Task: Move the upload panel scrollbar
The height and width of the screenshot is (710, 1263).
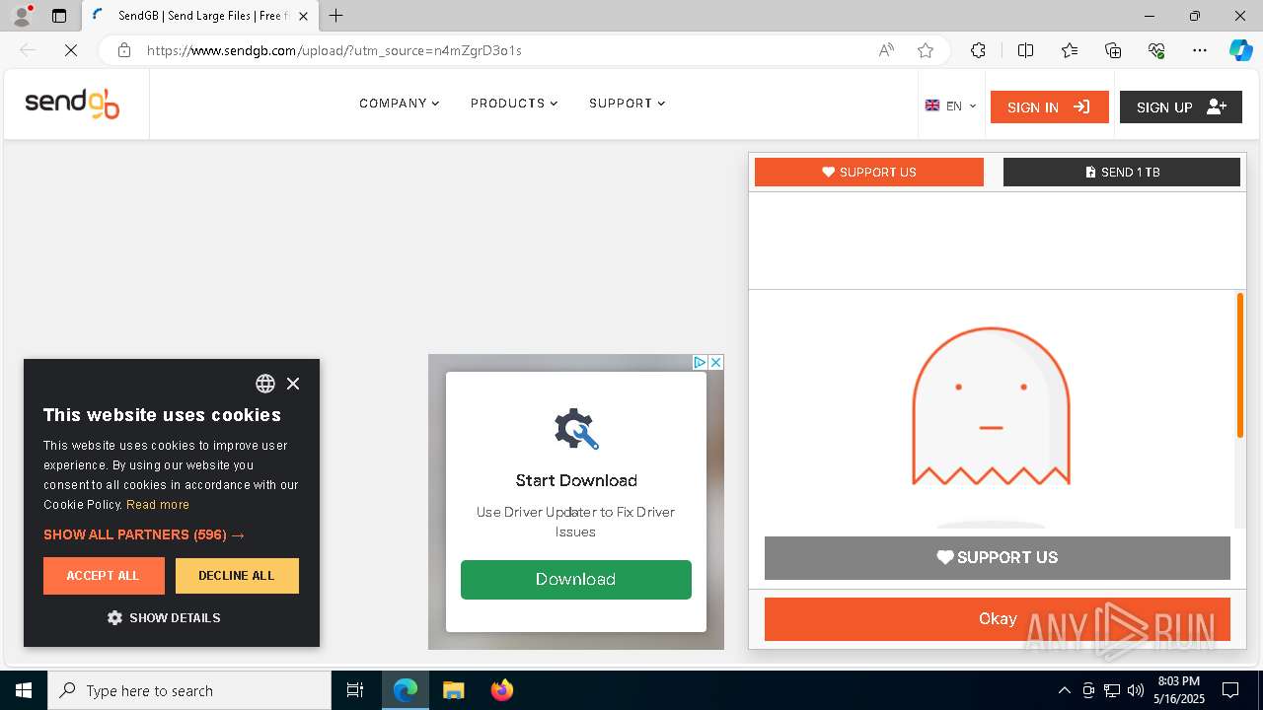Action: click(x=1240, y=365)
